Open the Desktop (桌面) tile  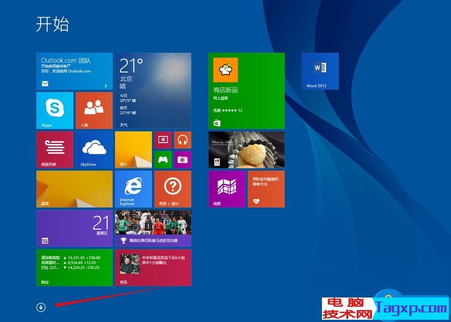pyautogui.click(x=74, y=189)
